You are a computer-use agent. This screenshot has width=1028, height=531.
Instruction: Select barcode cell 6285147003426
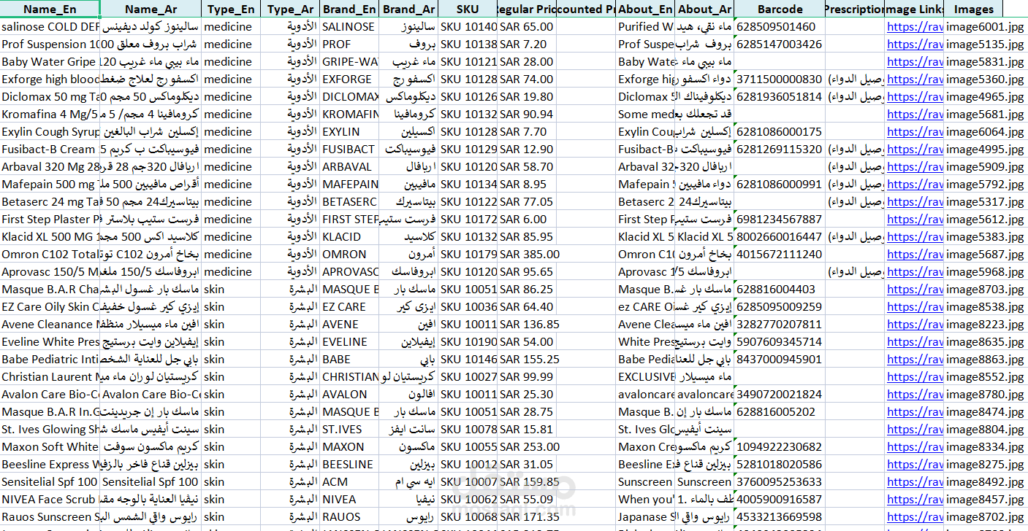[780, 44]
